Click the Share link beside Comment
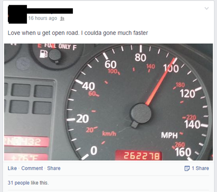This screenshot has width=217, height=192. point(54,168)
